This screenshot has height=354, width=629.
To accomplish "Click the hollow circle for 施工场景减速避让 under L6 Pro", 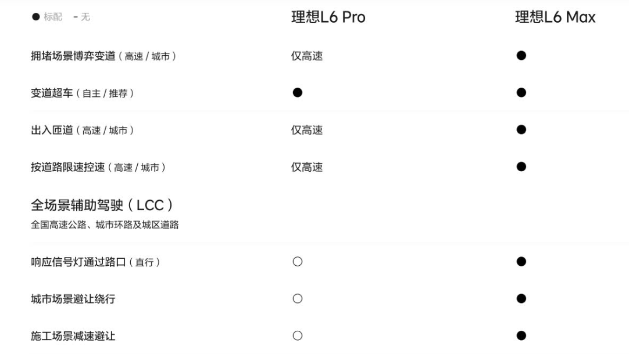I will coord(298,335).
